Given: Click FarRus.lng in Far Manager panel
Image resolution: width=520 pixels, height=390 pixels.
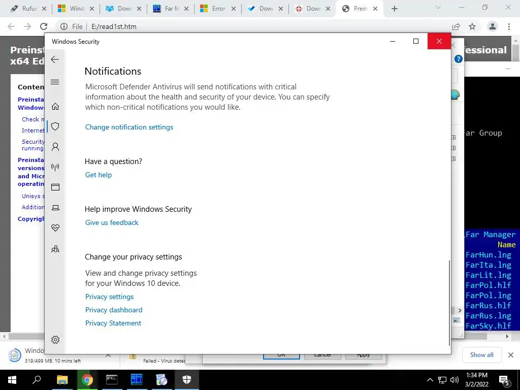Looking at the screenshot, I should 488,316.
